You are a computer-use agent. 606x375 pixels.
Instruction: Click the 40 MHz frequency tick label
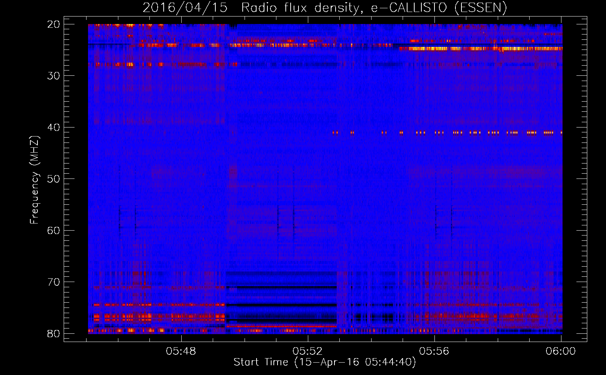pos(54,127)
